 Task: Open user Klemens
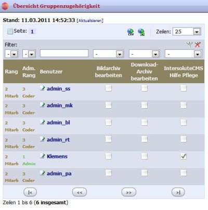pos(57,156)
